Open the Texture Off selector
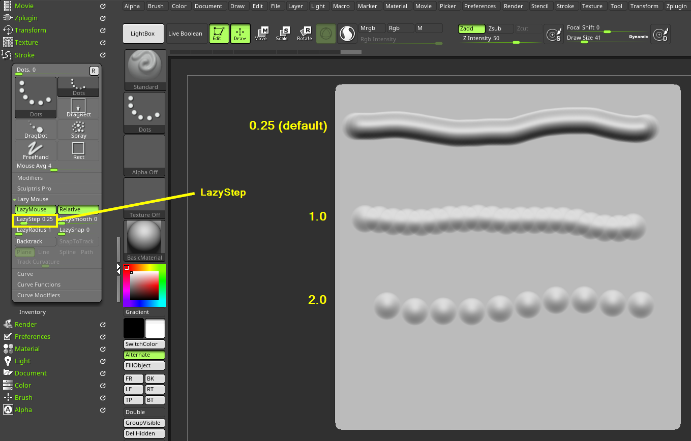The width and height of the screenshot is (691, 441). click(x=145, y=198)
